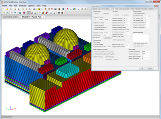The height and width of the screenshot is (119, 161).
Task: Toggle the Use Wave Passage checkbox
Action: click(94, 45)
